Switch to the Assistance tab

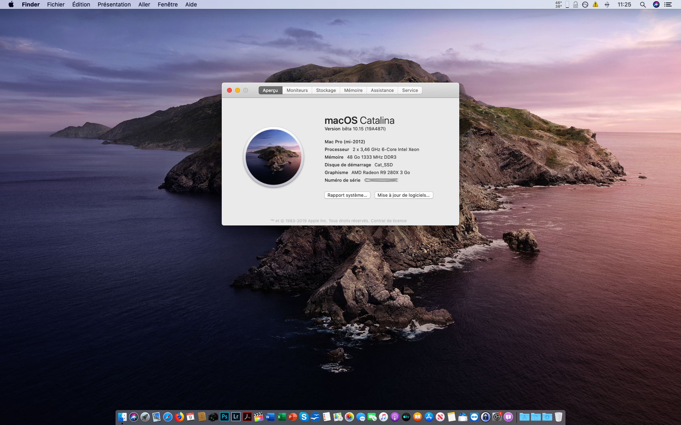coord(382,90)
